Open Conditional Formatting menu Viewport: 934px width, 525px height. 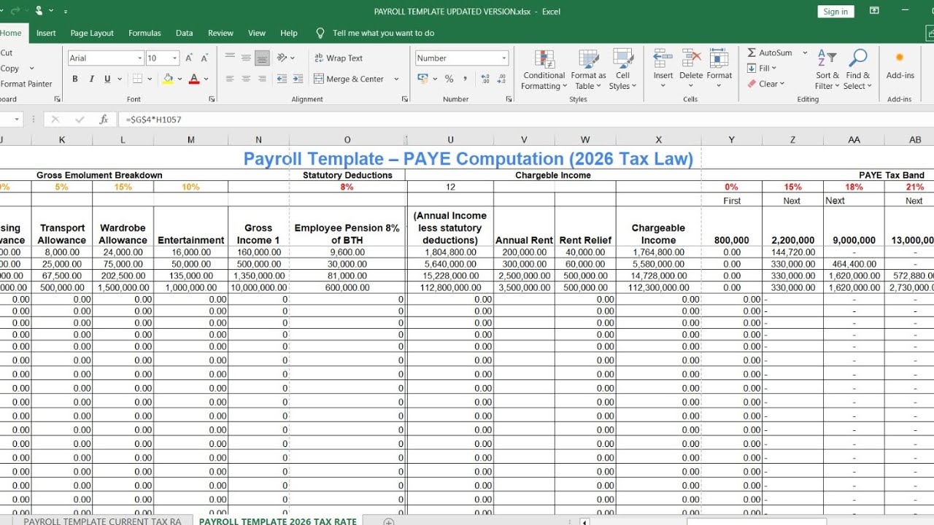point(544,70)
